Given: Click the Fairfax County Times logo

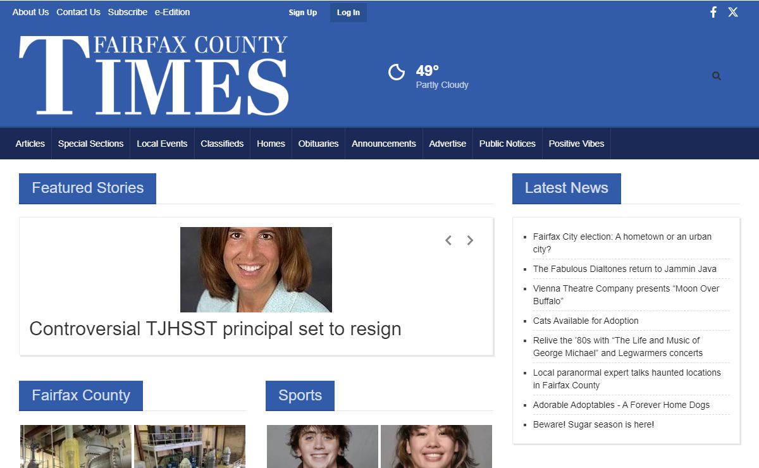Looking at the screenshot, I should coord(154,75).
